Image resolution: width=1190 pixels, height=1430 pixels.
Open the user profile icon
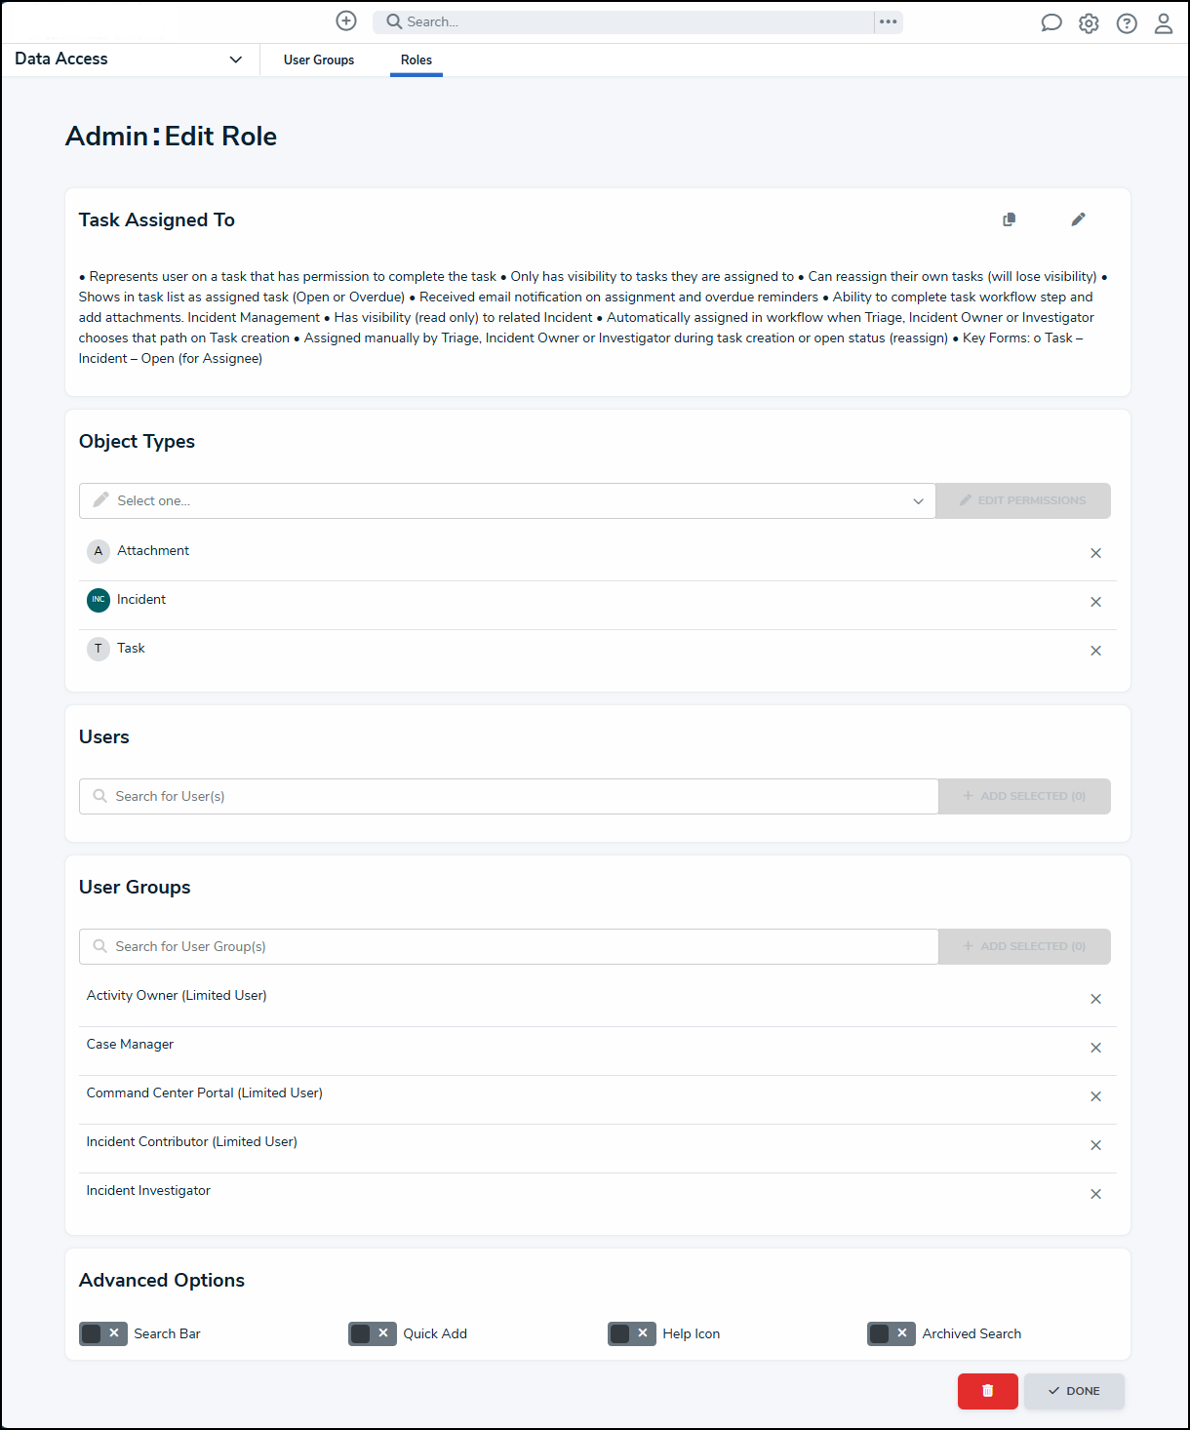(x=1164, y=23)
